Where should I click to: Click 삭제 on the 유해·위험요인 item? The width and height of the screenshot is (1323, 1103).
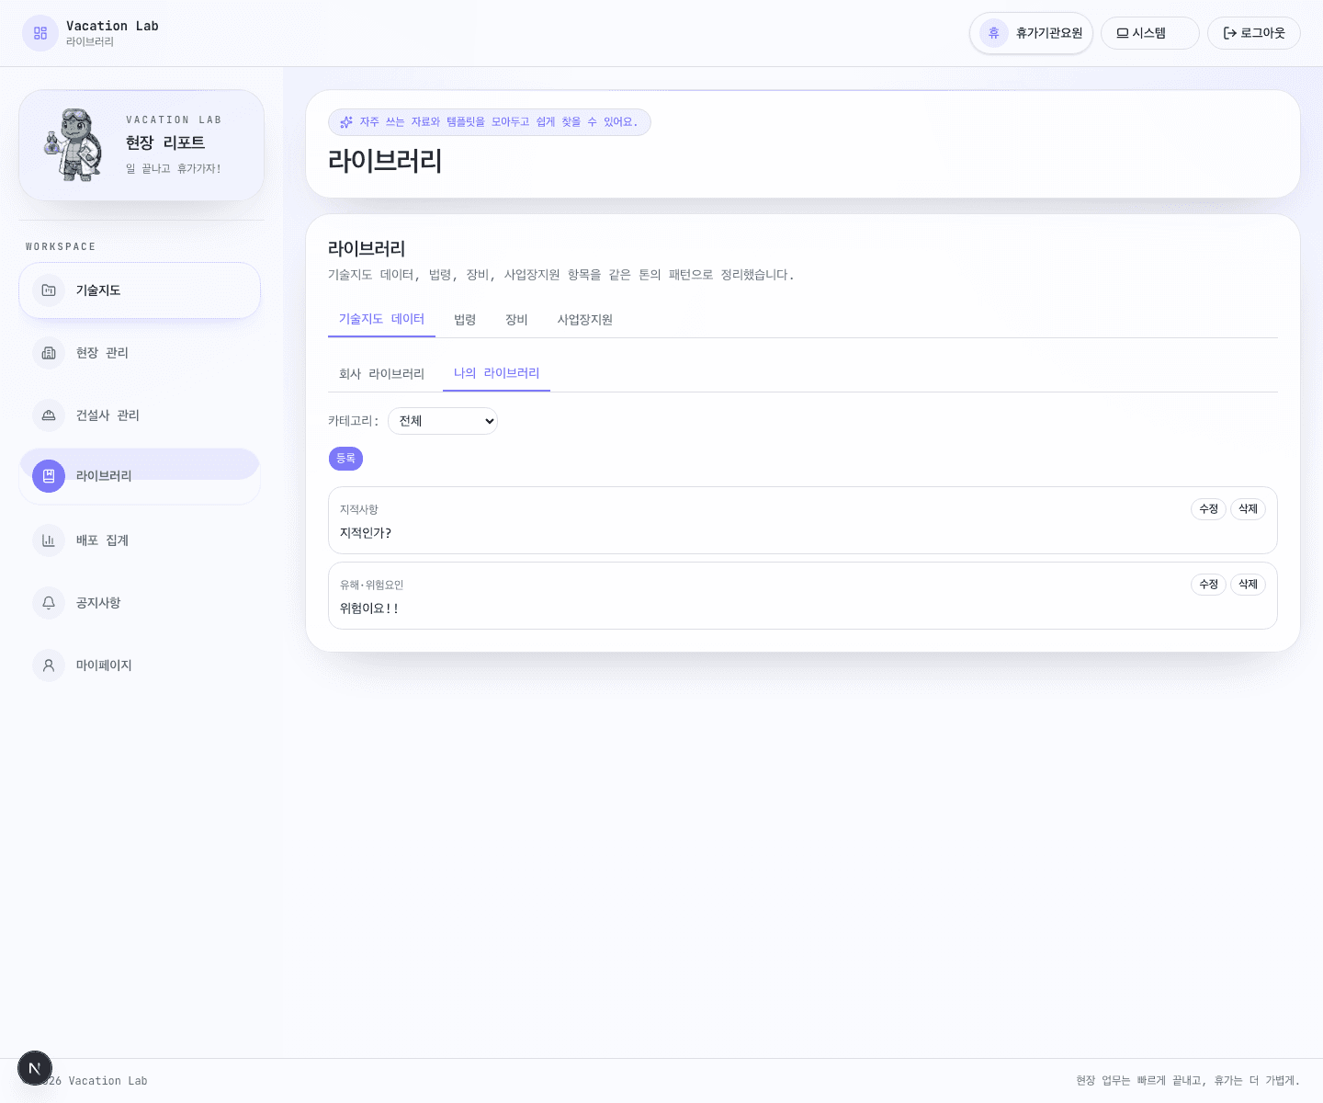[x=1248, y=585]
